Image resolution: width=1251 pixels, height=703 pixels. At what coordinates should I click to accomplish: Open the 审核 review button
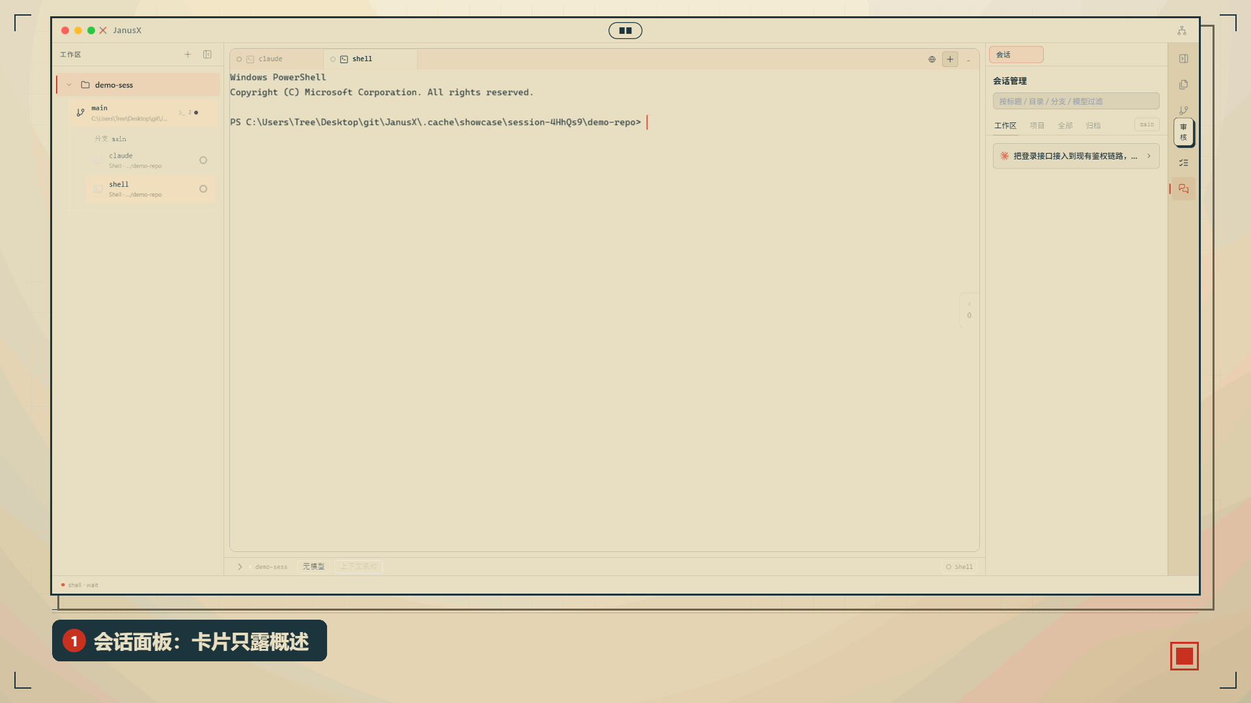click(x=1183, y=132)
